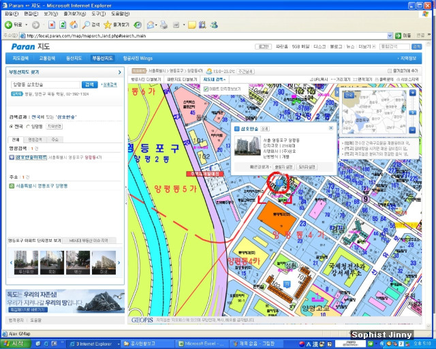Click the Mail envelope icon
The height and width of the screenshot is (349, 436).
[151, 25]
